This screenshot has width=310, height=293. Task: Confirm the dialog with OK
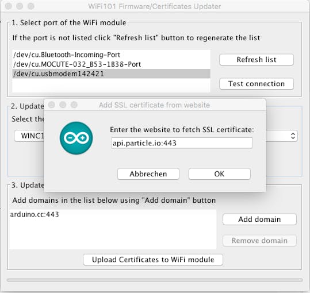click(x=220, y=174)
